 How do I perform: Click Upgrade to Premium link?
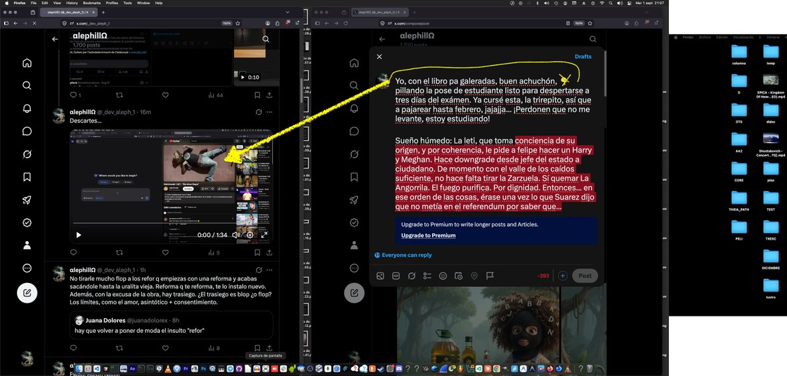coord(428,235)
